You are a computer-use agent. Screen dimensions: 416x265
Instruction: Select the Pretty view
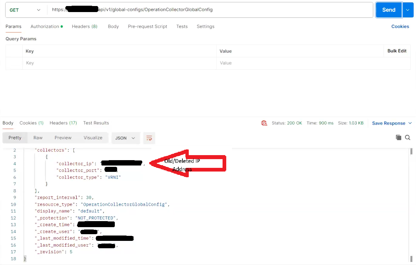pos(15,138)
